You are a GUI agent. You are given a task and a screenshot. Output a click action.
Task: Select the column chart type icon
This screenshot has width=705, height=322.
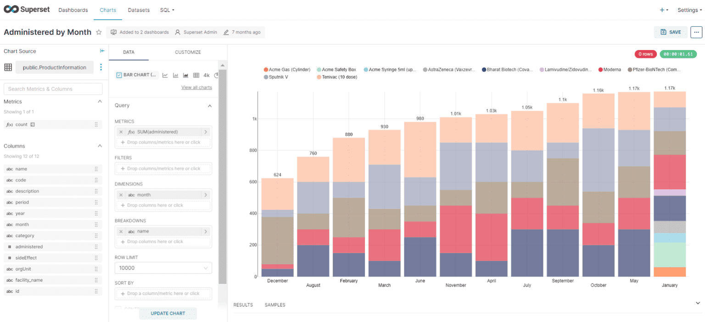175,75
